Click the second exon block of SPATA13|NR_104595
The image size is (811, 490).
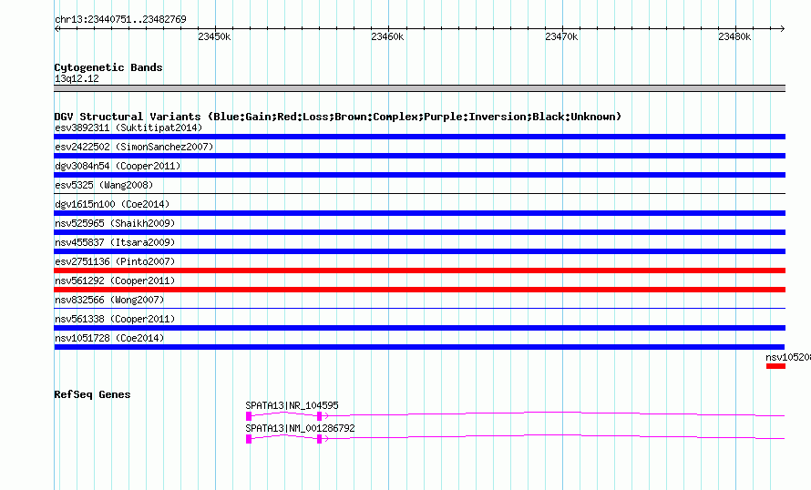(x=319, y=416)
